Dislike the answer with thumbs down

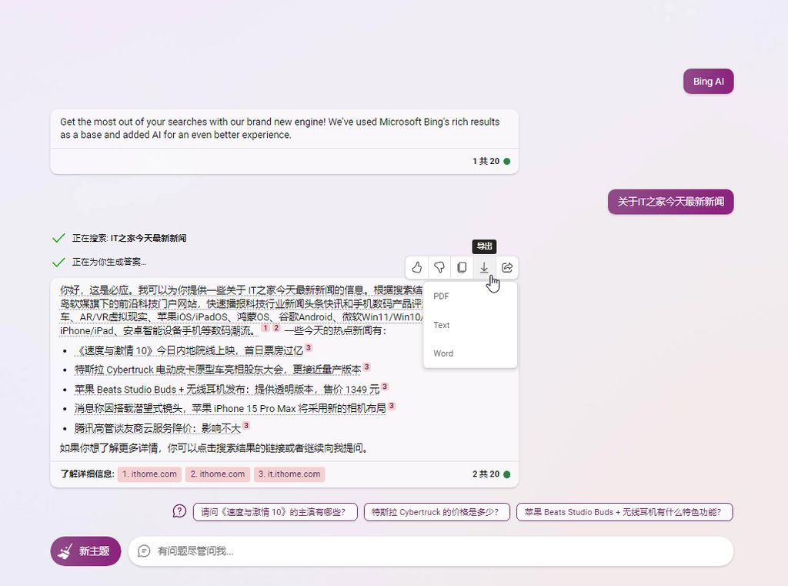point(439,267)
